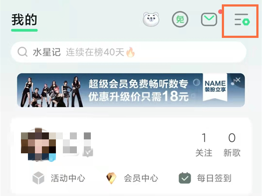Tap the pixelated profile avatar

point(38,145)
